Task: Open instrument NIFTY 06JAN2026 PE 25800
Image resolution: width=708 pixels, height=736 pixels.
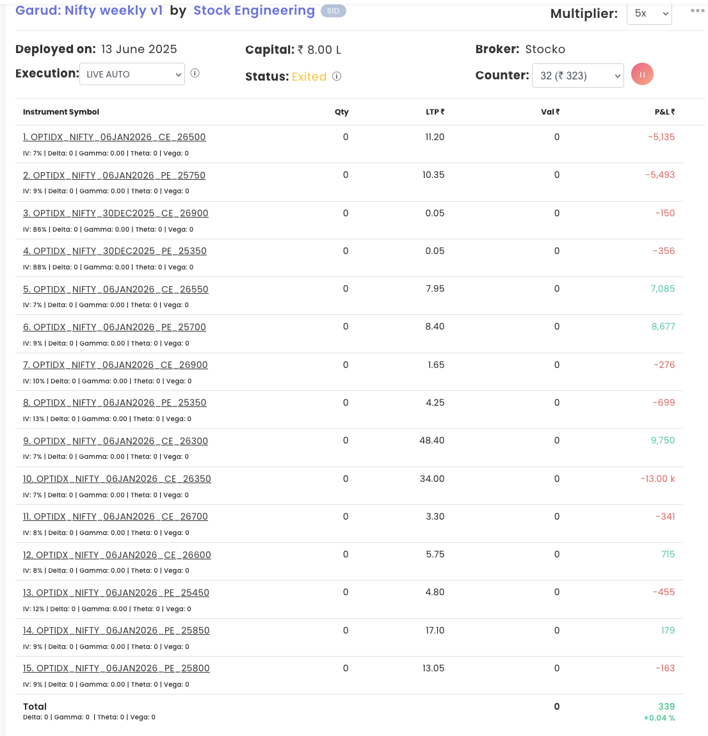Action: [x=117, y=668]
